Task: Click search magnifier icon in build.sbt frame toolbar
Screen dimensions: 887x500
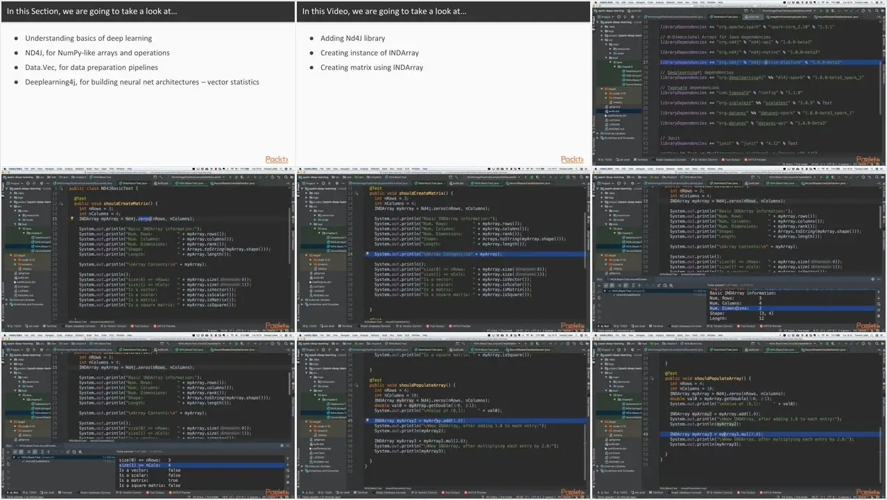Action: (x=877, y=10)
